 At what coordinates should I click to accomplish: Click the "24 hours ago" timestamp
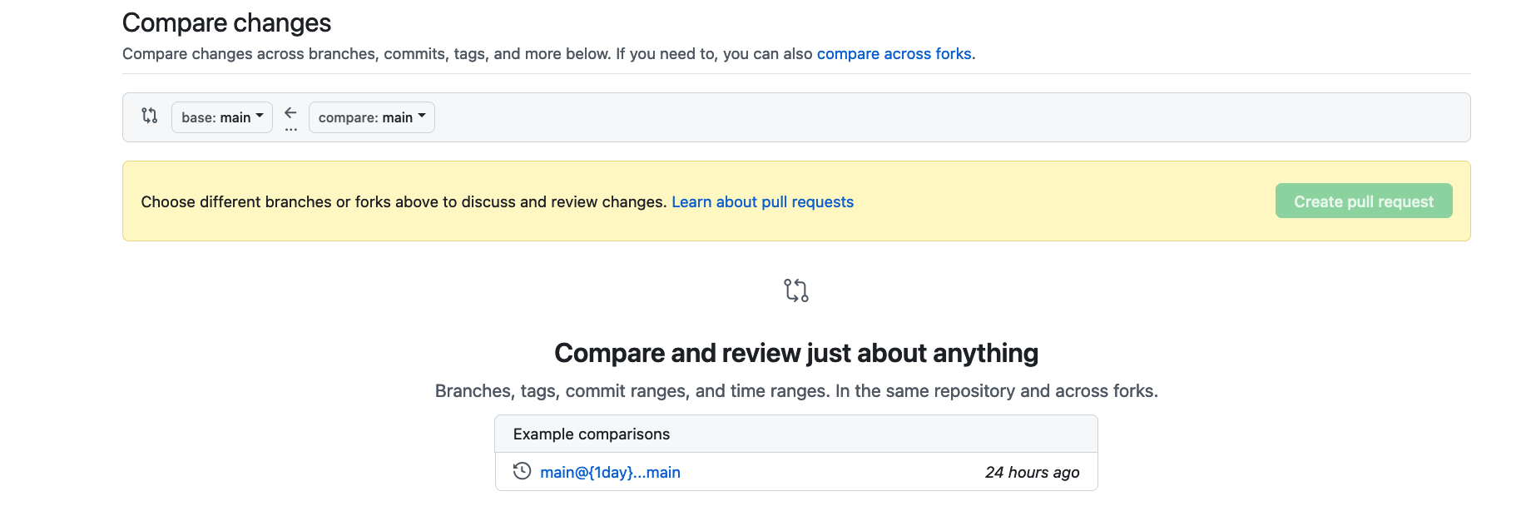tap(1032, 473)
